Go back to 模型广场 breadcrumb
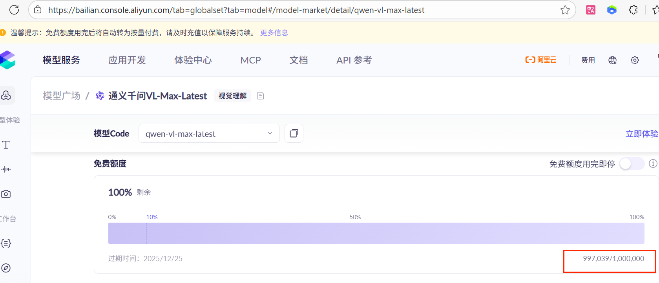The width and height of the screenshot is (659, 283). pyautogui.click(x=62, y=96)
